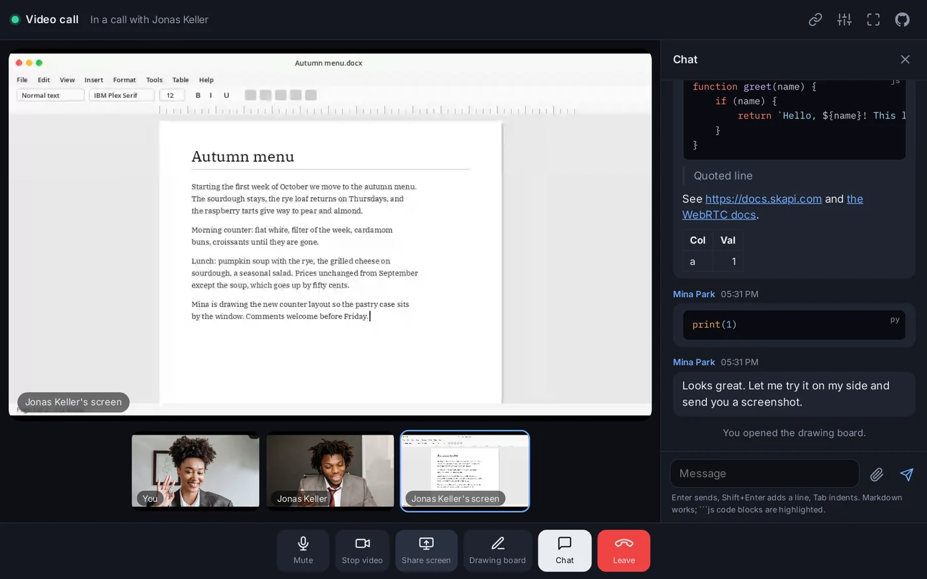Click the Message input field
Viewport: 927px width, 579px height.
[765, 474]
